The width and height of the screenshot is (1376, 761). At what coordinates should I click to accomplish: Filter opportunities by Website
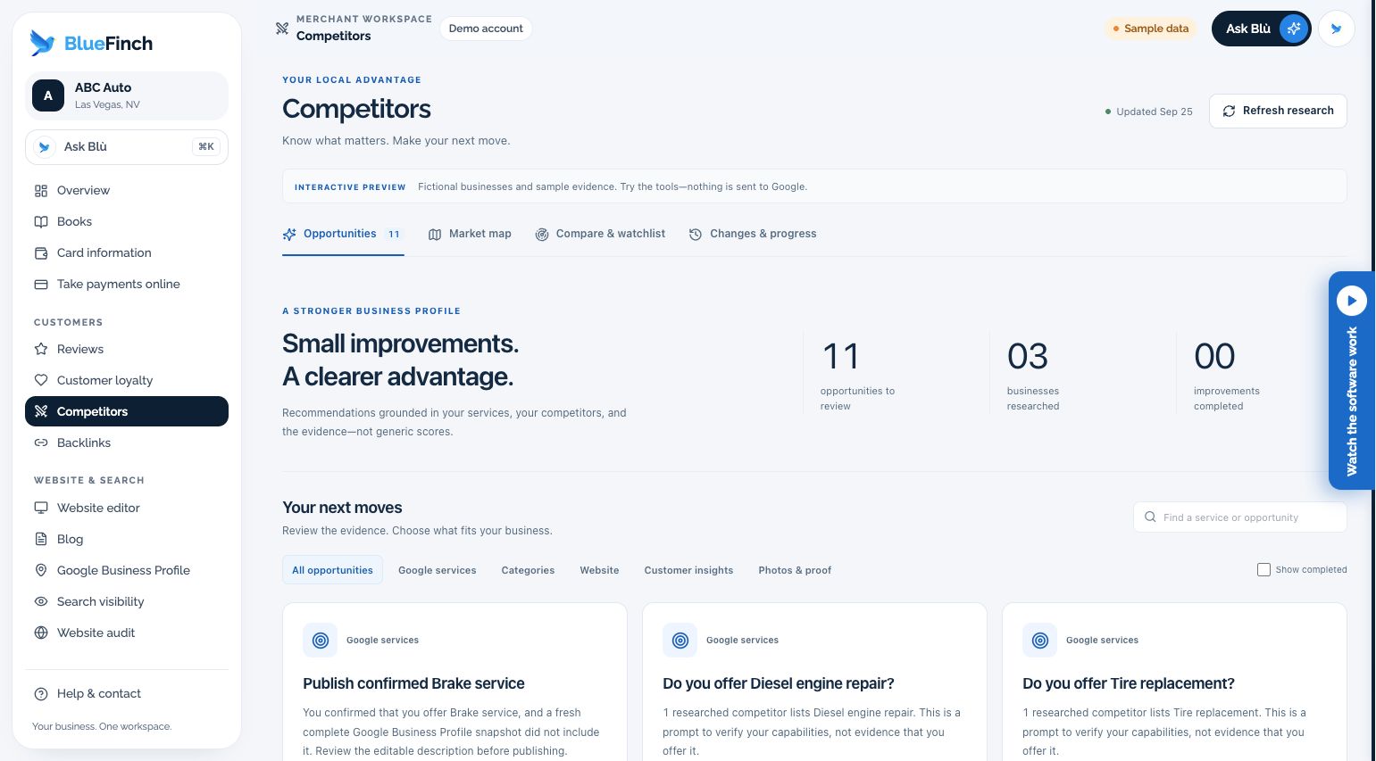599,570
